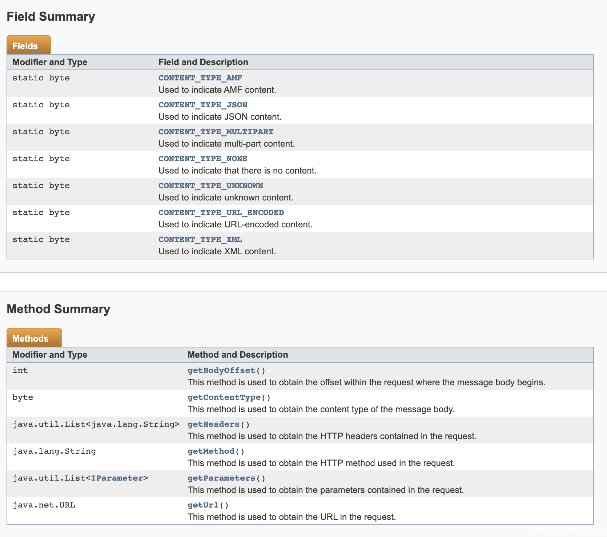Click the Method and Description column header
The image size is (607, 537).
238,355
